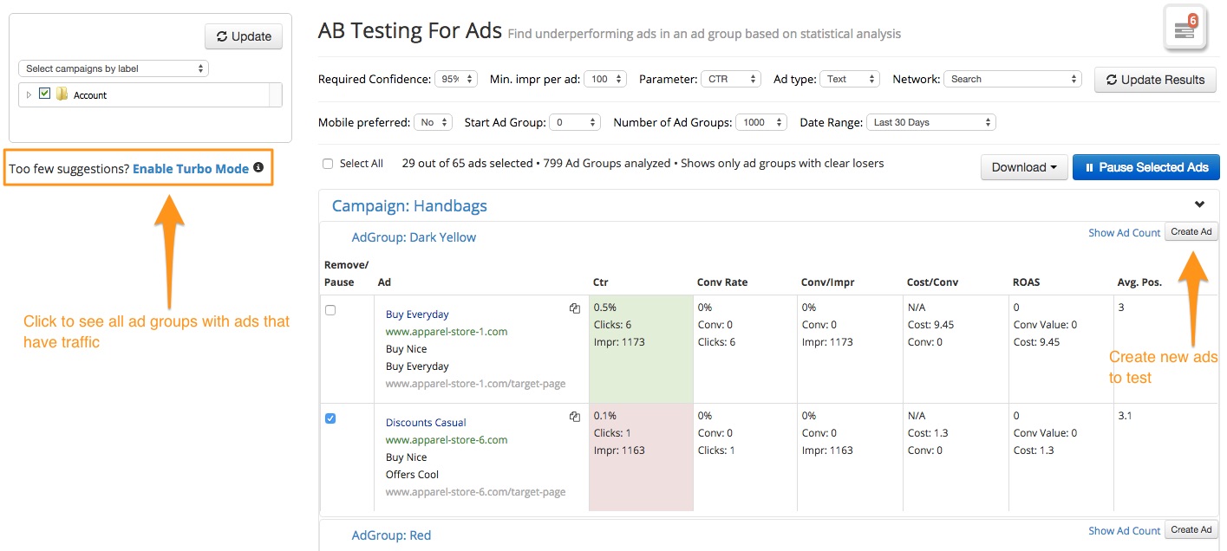
Task: Click www.apparel-store-6.com display URL
Action: click(447, 440)
